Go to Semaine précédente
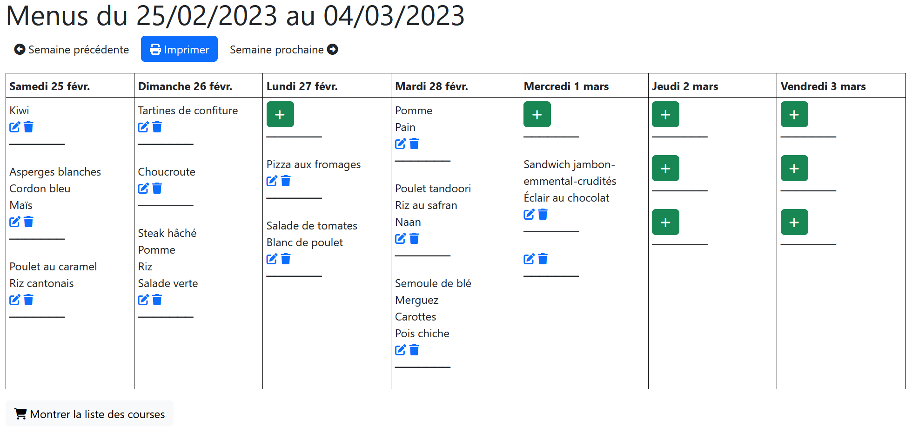Image resolution: width=912 pixels, height=432 pixels. [72, 49]
